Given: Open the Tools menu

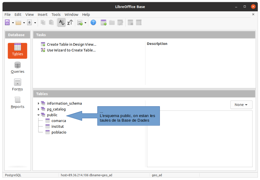Looking at the screenshot, I should (56, 15).
